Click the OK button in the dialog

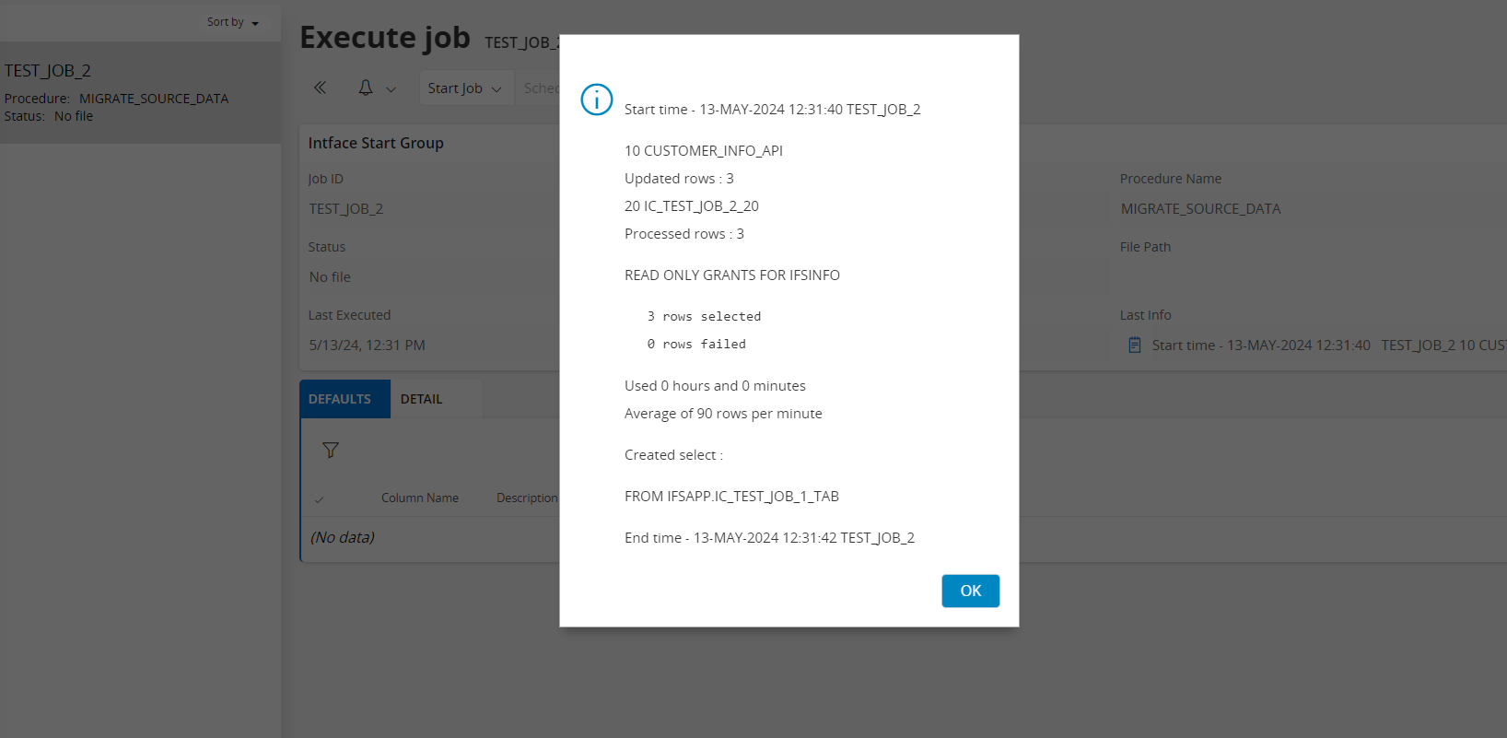[970, 591]
